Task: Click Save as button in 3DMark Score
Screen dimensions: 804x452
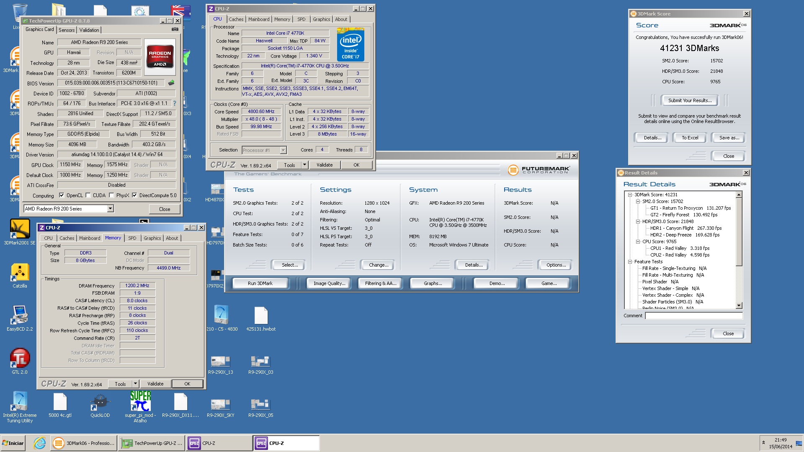Action: tap(729, 138)
